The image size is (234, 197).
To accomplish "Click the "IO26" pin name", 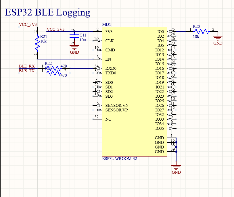I will point(160,105).
